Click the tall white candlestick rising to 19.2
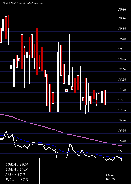Screen dimensions: 131x184 58,82
